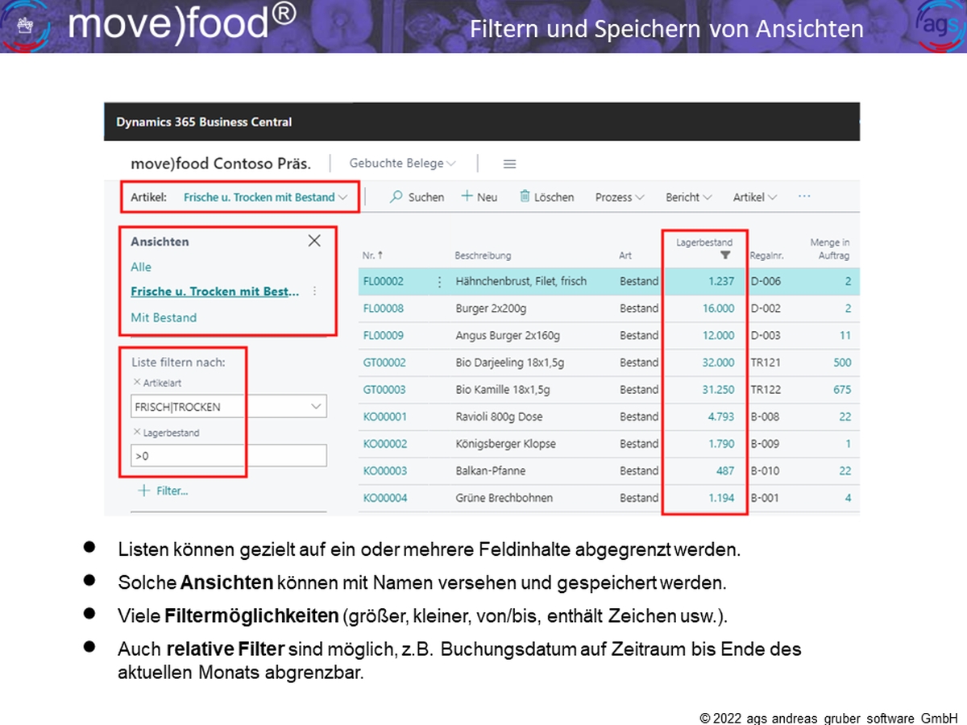
Task: Select the Königsberger Klopse description
Action: pyautogui.click(x=506, y=444)
